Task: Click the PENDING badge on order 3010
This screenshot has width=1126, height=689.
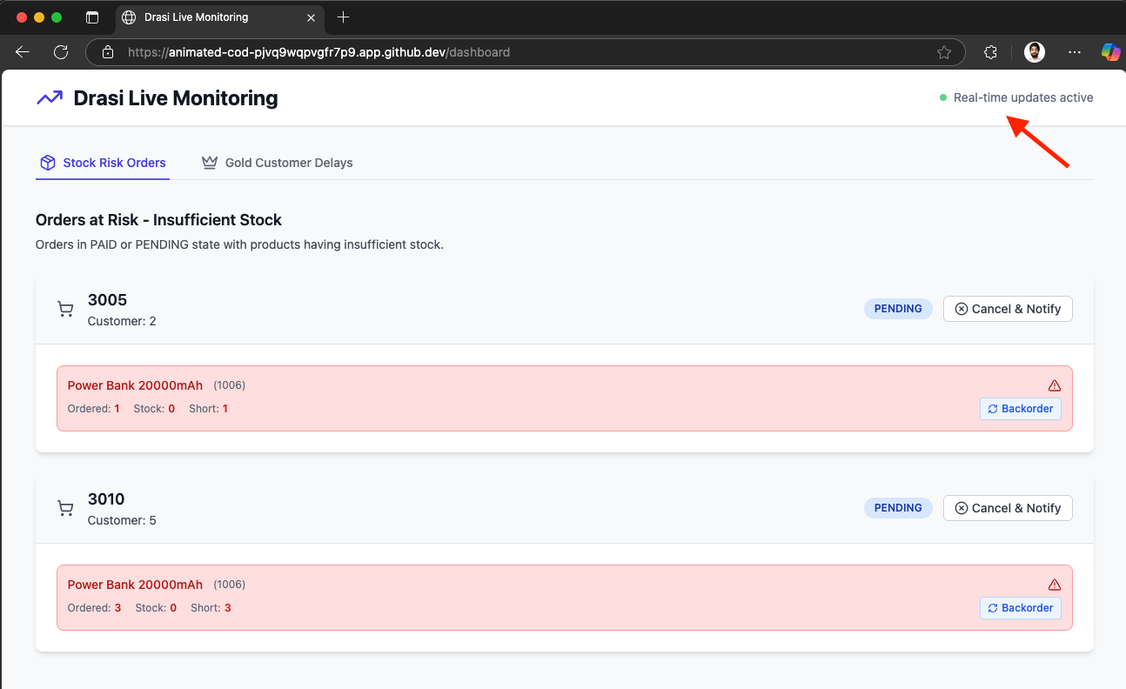Action: click(x=898, y=507)
